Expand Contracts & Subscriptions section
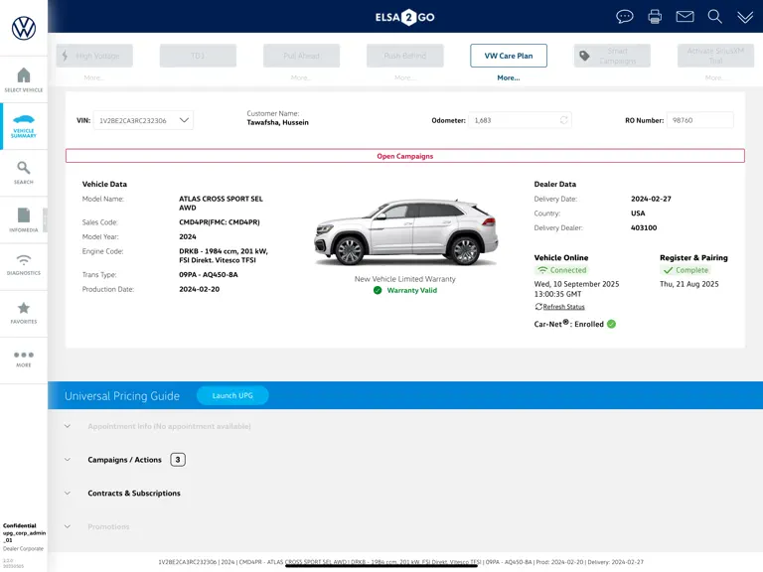 pos(68,493)
